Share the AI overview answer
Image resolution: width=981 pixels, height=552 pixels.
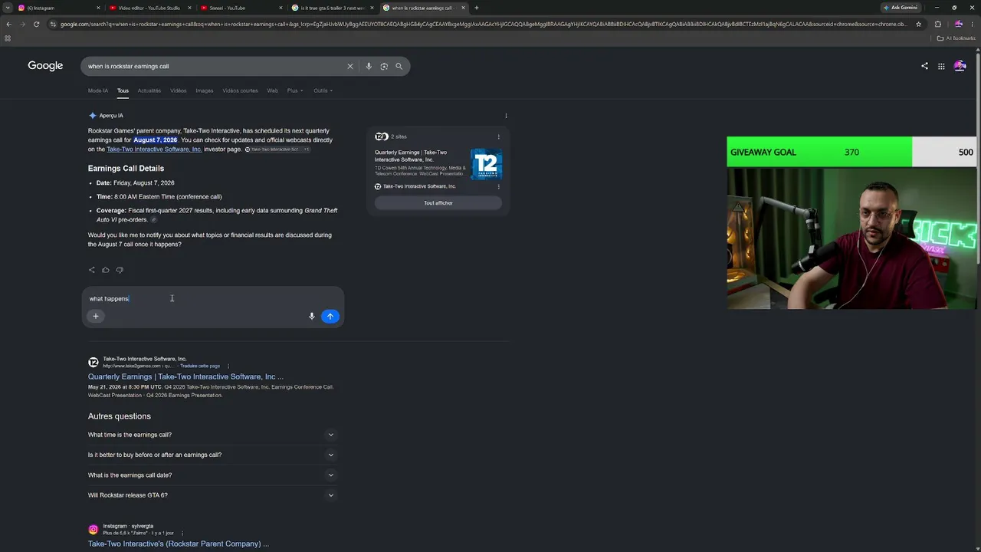coord(92,270)
